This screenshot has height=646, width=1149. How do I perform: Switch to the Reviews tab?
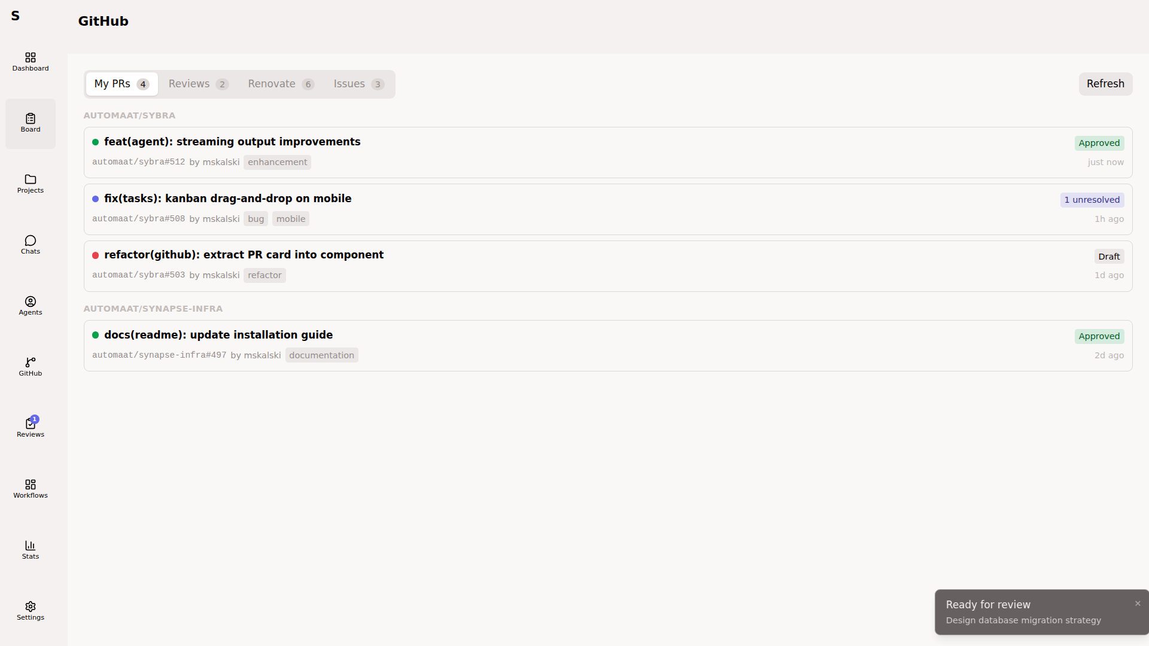[198, 84]
